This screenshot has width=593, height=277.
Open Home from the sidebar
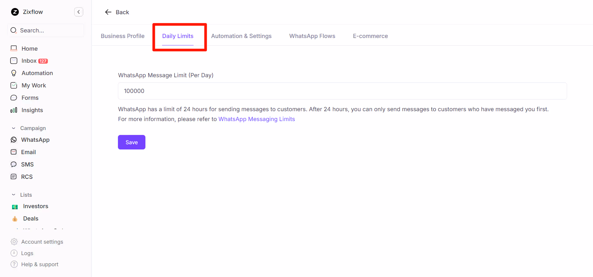point(30,48)
